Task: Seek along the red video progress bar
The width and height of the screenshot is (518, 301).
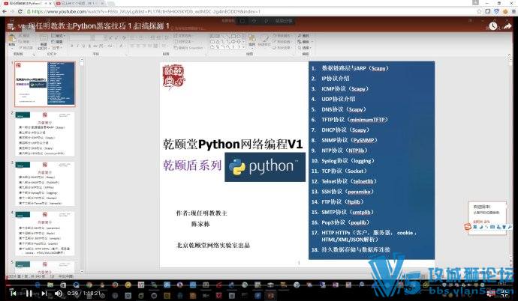Action: point(259,285)
